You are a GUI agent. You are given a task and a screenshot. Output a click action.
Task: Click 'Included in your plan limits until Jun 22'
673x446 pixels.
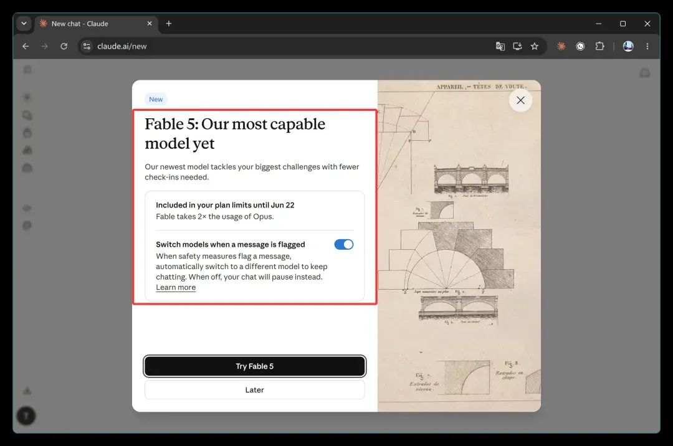click(225, 205)
